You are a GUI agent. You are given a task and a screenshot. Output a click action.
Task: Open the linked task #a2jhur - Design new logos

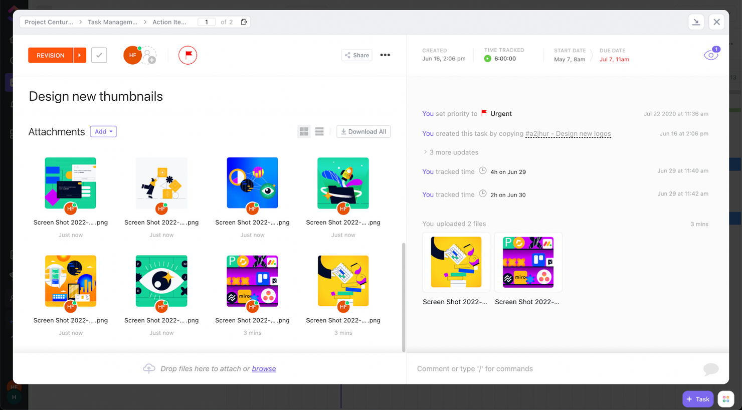tap(568, 134)
